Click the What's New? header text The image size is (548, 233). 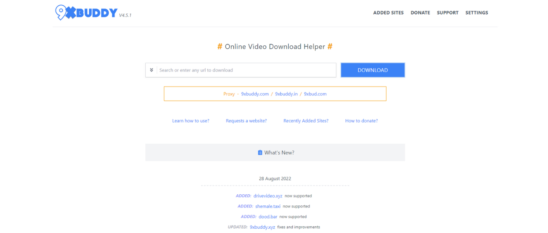click(x=279, y=153)
